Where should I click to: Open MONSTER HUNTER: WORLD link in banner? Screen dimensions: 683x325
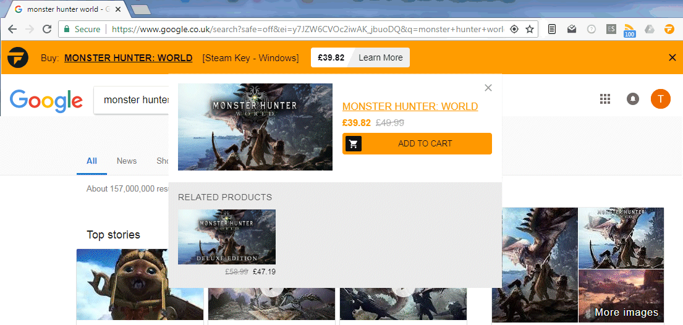tap(129, 58)
